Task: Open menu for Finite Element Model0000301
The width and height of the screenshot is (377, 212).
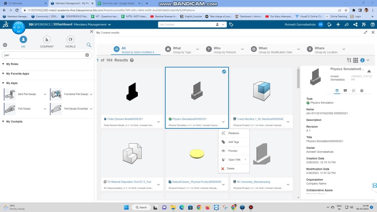Action: pos(158,122)
